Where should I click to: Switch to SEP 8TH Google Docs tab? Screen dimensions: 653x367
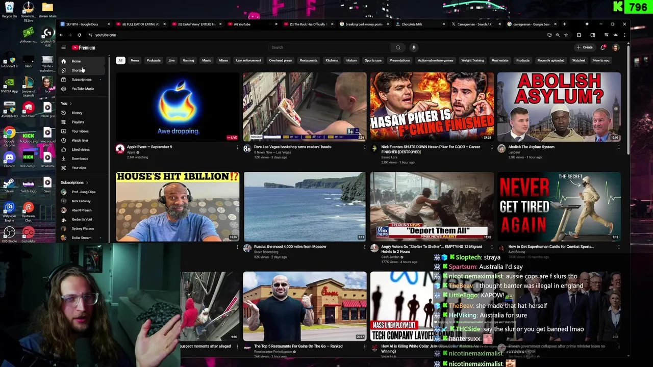[85, 24]
